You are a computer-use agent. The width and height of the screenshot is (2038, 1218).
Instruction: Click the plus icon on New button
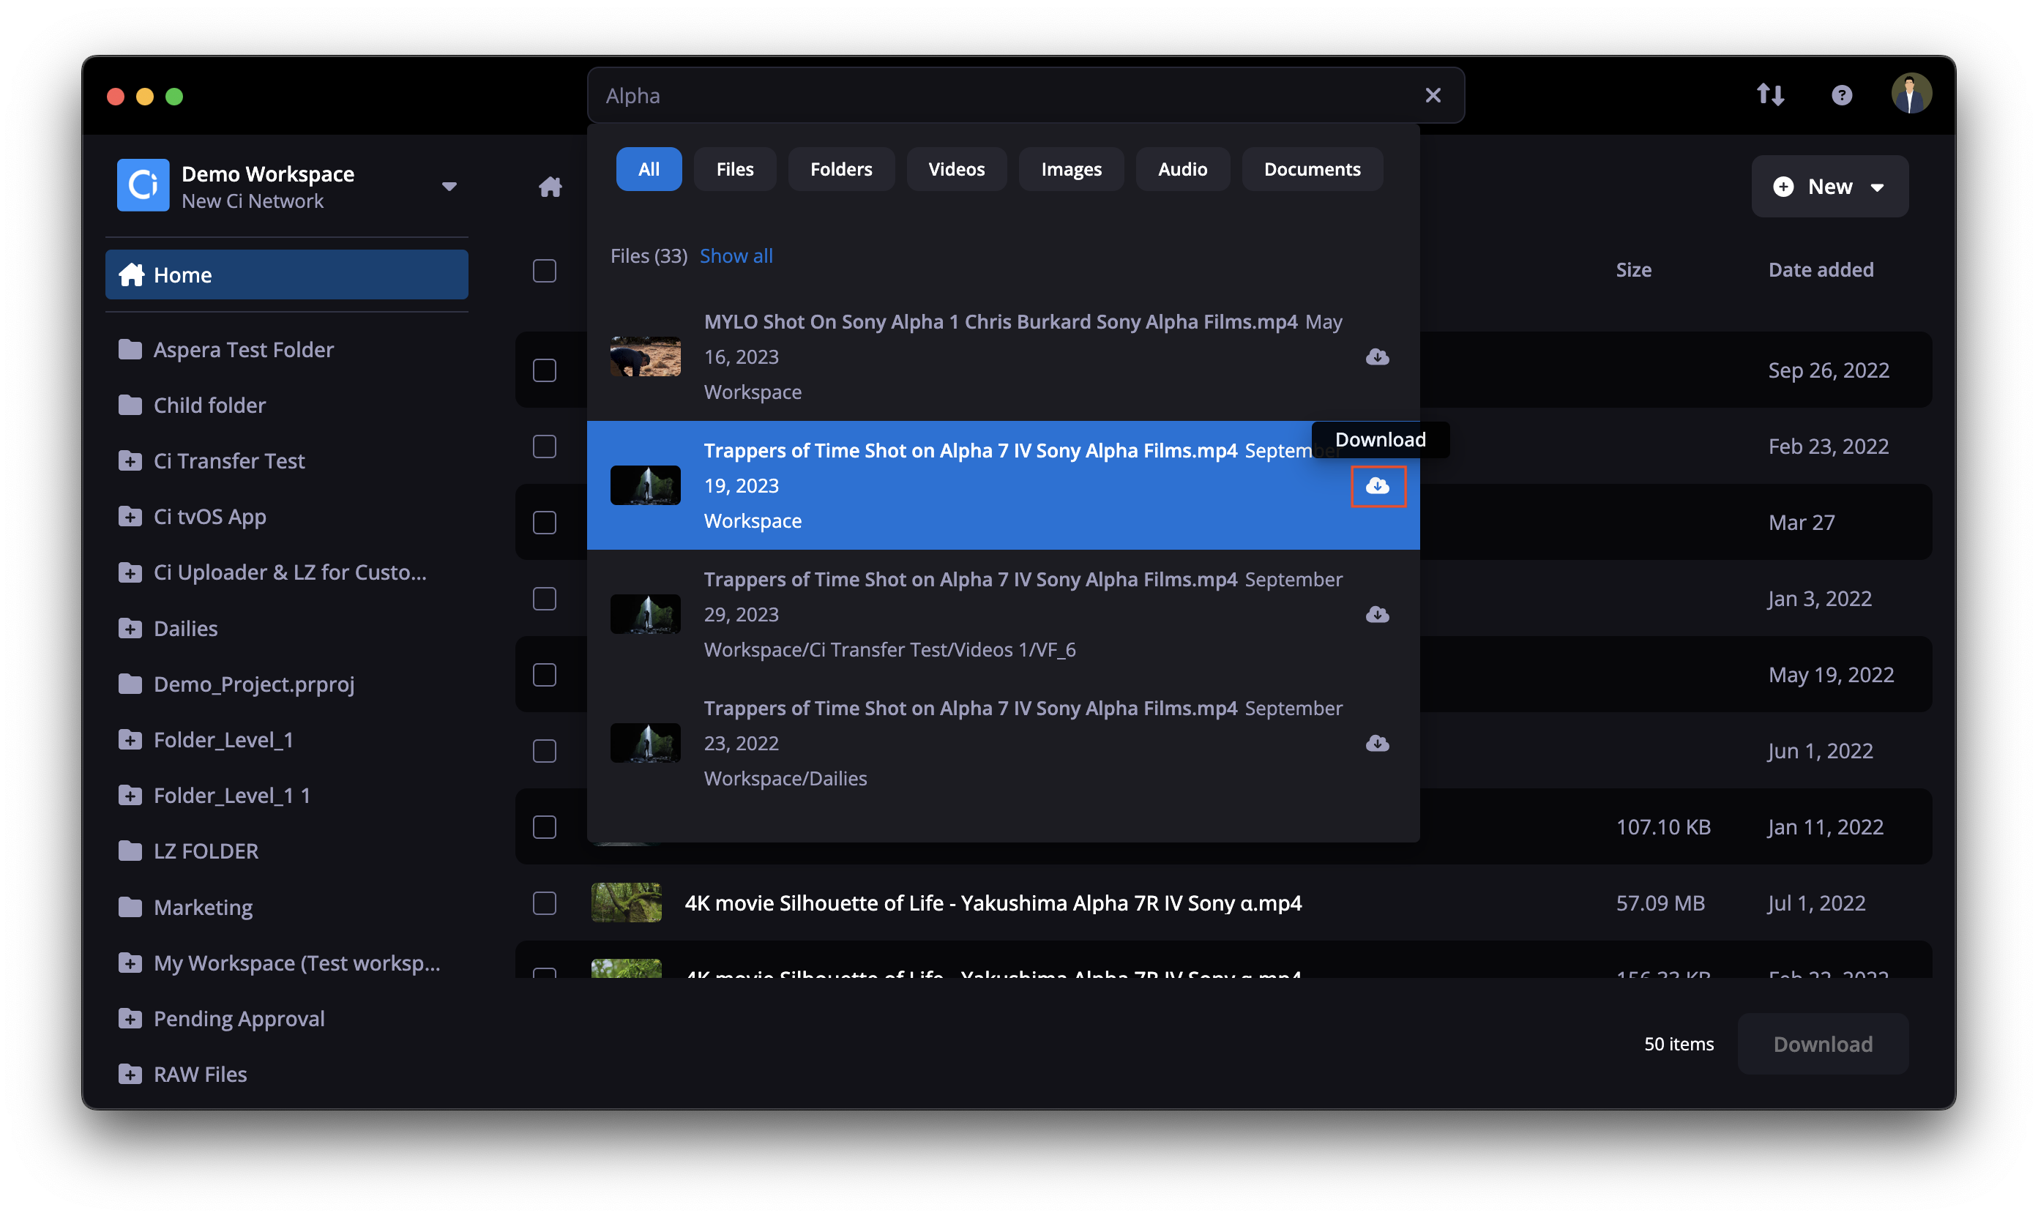click(1782, 187)
